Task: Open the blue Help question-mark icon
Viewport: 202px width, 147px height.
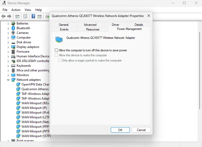Action: 33,16
